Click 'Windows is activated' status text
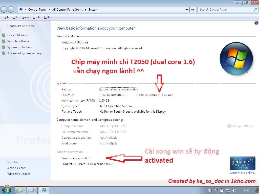Viewport: 259px width, 194px height. coord(75,158)
